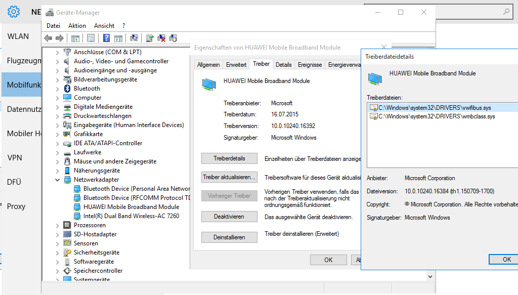Expand the Sensoren node

(57, 243)
